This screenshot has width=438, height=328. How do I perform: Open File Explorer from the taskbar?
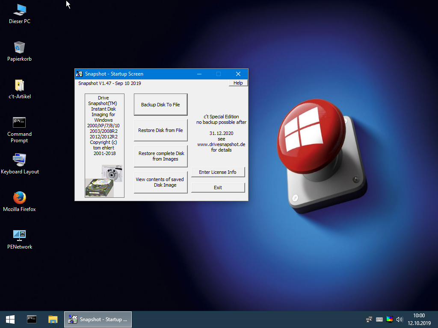point(53,319)
